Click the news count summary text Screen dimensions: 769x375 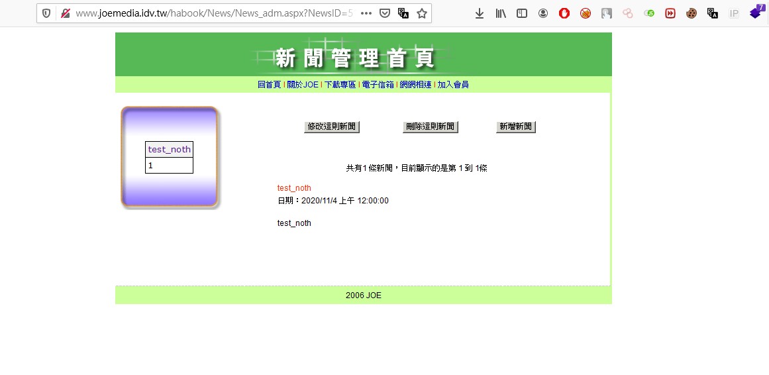click(417, 168)
